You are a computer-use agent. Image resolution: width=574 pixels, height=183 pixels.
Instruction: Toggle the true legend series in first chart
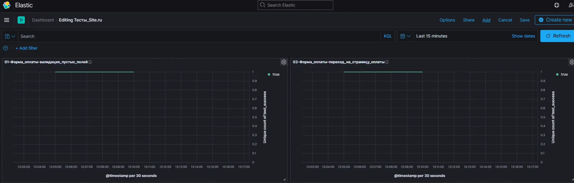[x=276, y=74]
